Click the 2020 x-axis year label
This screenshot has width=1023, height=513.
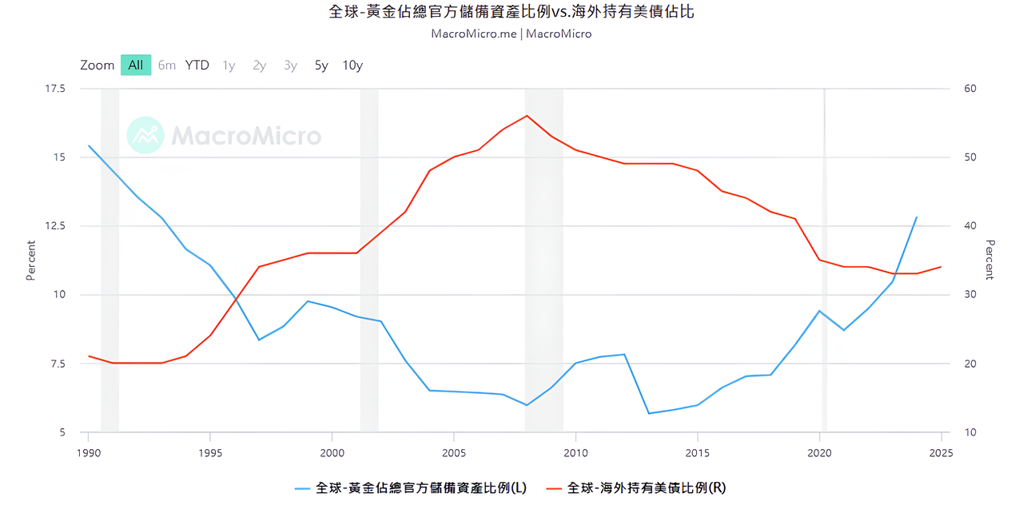[819, 453]
